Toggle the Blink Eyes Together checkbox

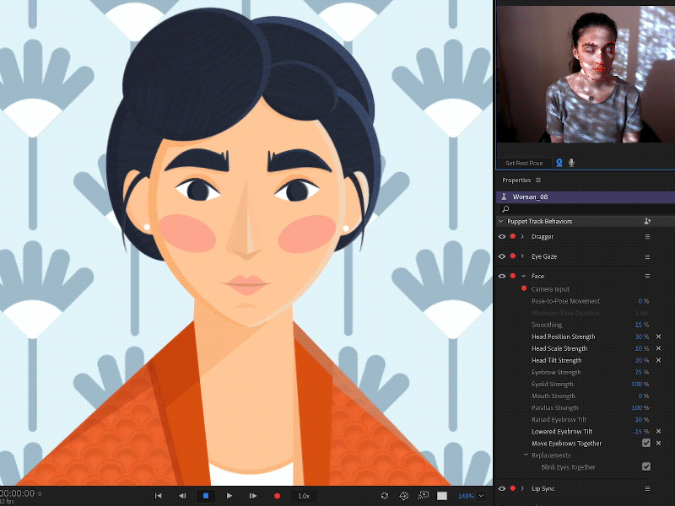tap(646, 466)
